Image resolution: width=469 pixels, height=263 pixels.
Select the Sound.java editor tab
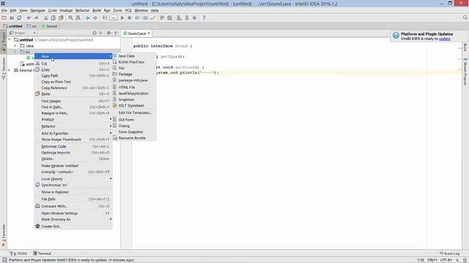tap(136, 34)
